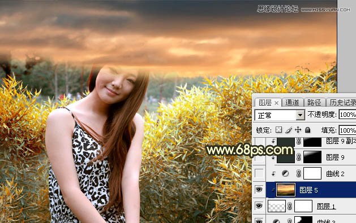Switch to the 图层 (Layers) tab
Viewport: 356px width, 223px height.
(265, 103)
